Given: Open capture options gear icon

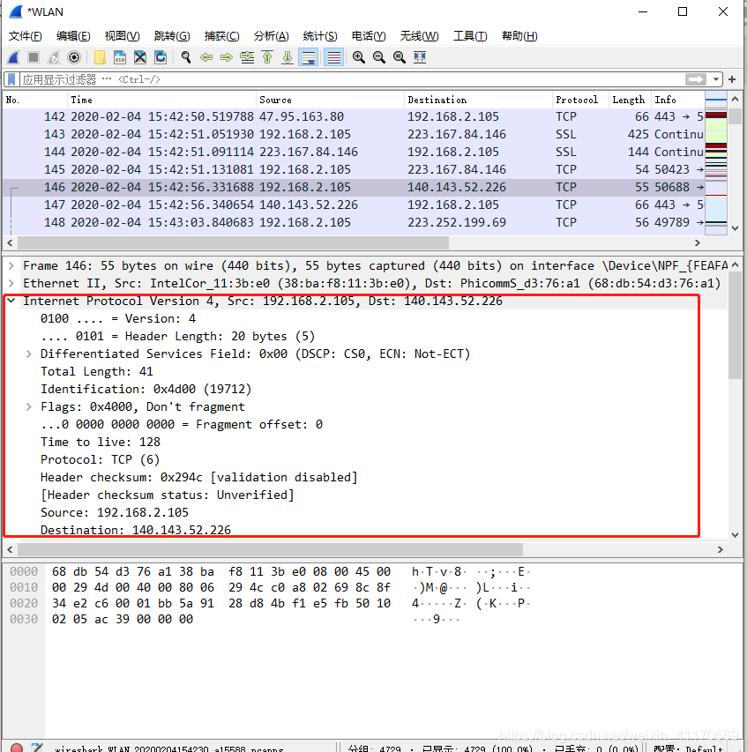Looking at the screenshot, I should pos(74,57).
